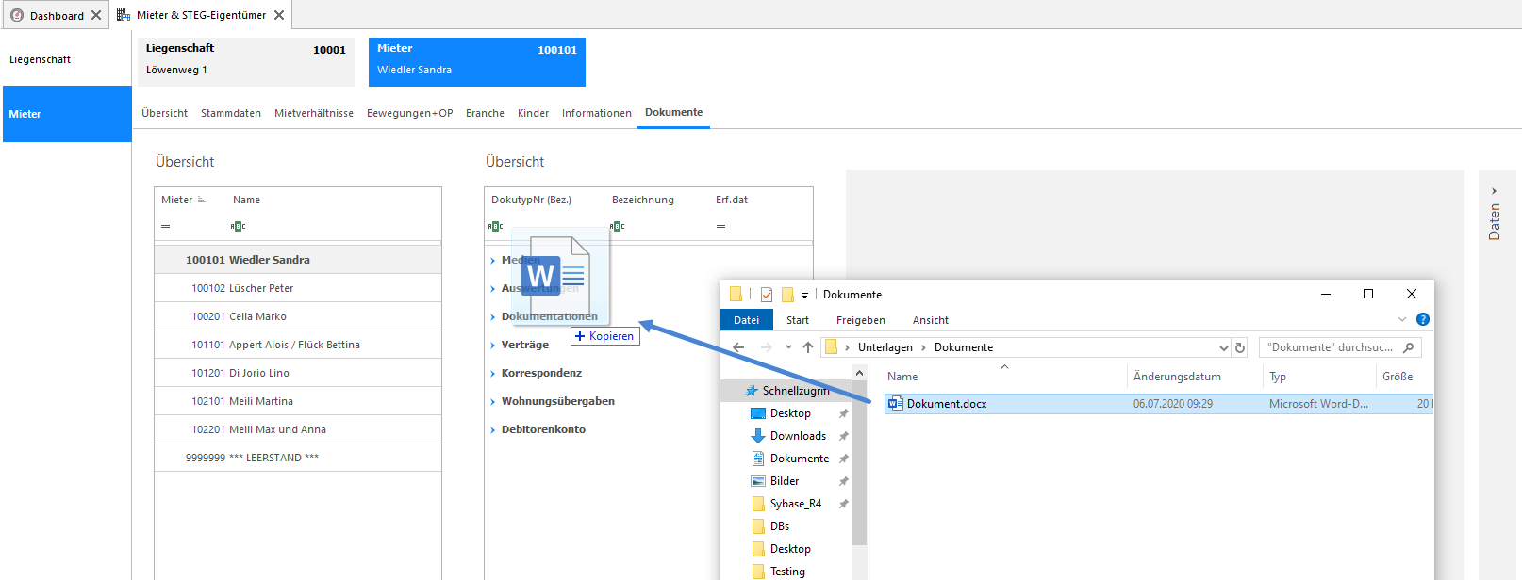The image size is (1522, 580).
Task: Open the Explorer address bar history dropdown
Action: (x=1224, y=347)
